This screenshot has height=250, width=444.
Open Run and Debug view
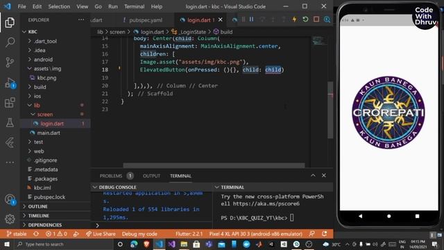[10, 83]
